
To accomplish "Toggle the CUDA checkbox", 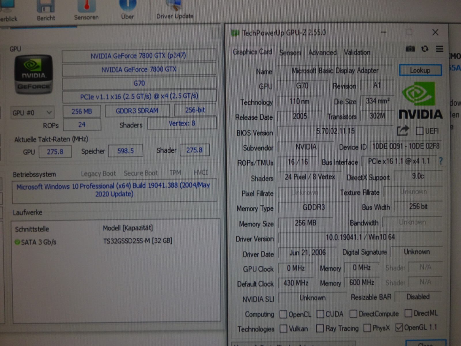I will (x=320, y=314).
